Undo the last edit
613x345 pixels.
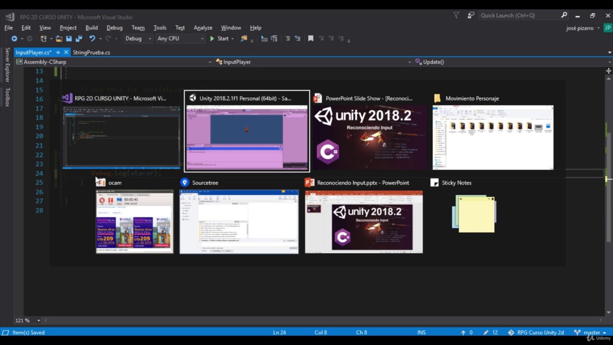coord(92,39)
